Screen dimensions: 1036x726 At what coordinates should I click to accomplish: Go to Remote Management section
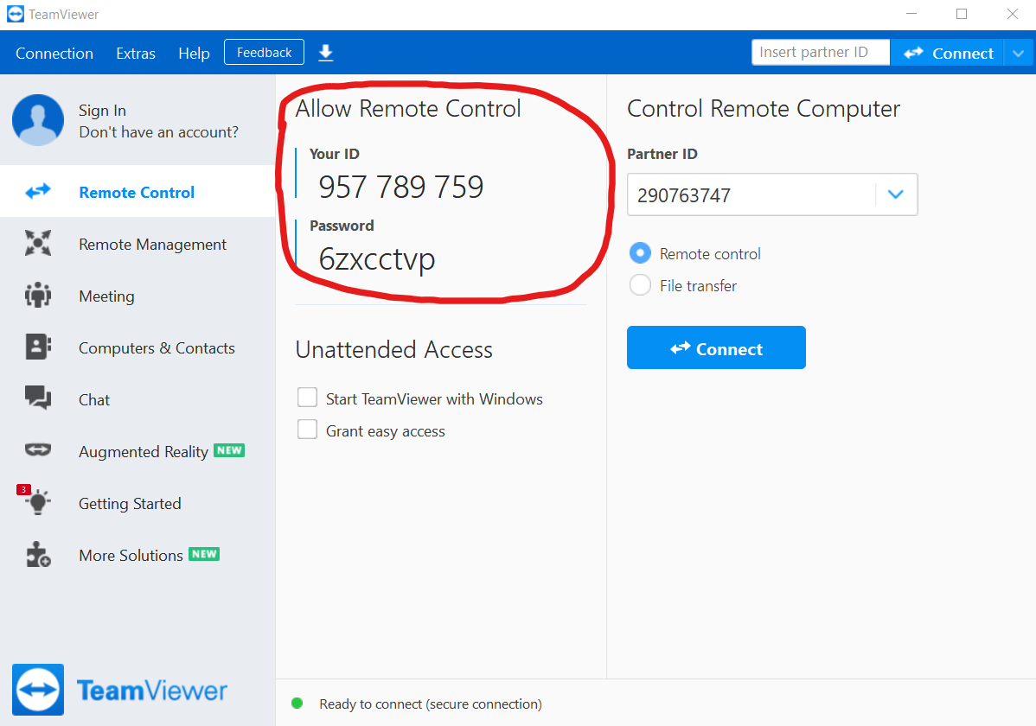pos(137,244)
